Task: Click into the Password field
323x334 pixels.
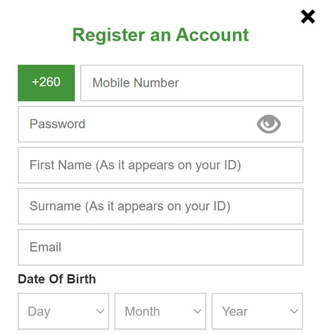Action: pyautogui.click(x=161, y=124)
